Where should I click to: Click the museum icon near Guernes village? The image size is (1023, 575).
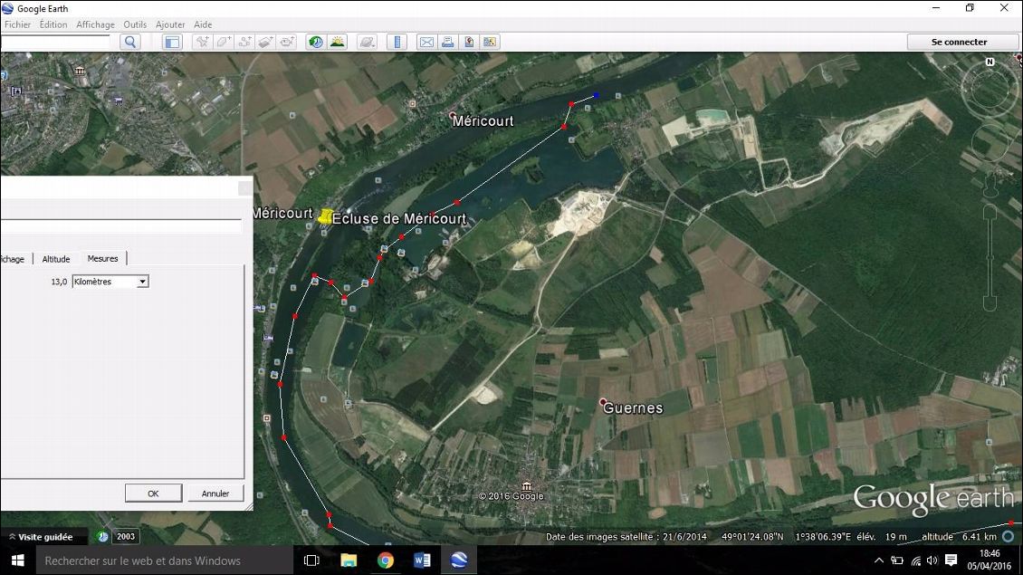tap(527, 487)
